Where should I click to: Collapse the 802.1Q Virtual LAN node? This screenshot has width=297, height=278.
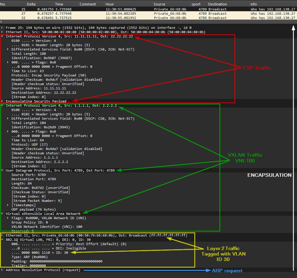coord(2,240)
